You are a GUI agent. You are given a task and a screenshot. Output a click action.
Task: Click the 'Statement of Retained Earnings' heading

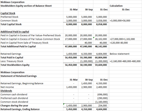point(19,76)
